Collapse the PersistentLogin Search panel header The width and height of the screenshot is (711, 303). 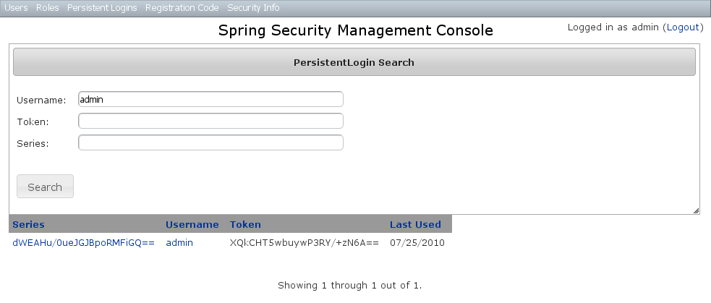tap(354, 62)
